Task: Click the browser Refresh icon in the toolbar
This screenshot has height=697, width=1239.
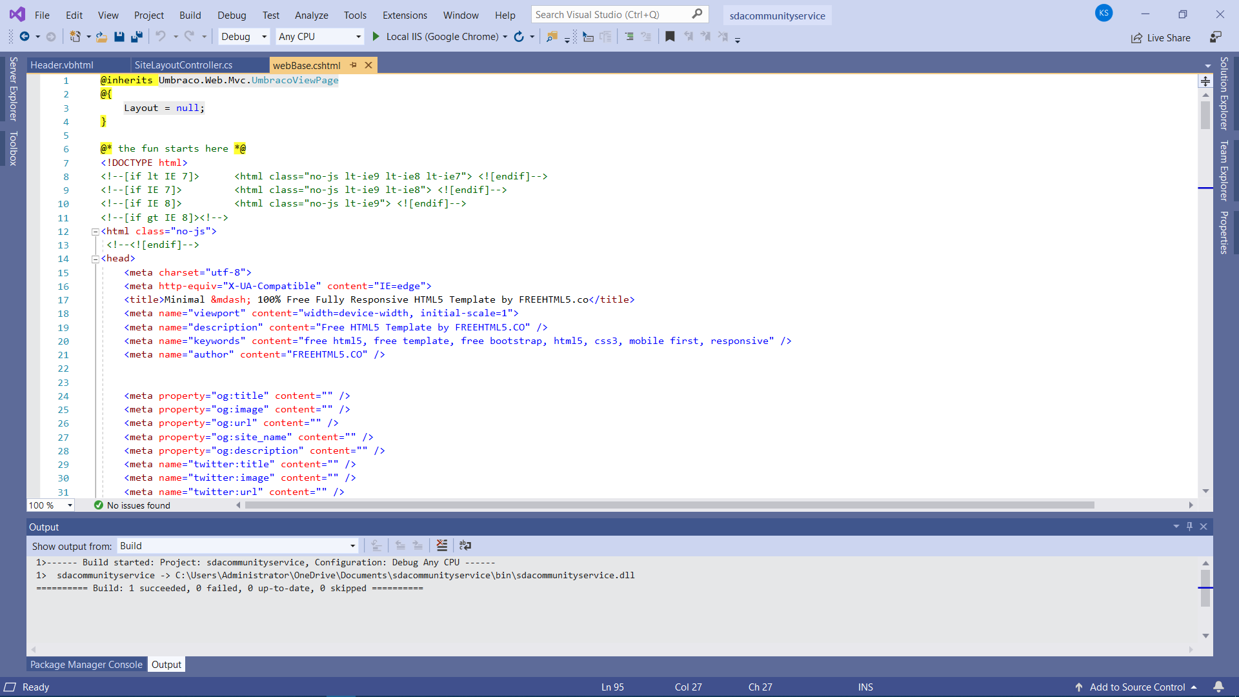Action: point(519,37)
